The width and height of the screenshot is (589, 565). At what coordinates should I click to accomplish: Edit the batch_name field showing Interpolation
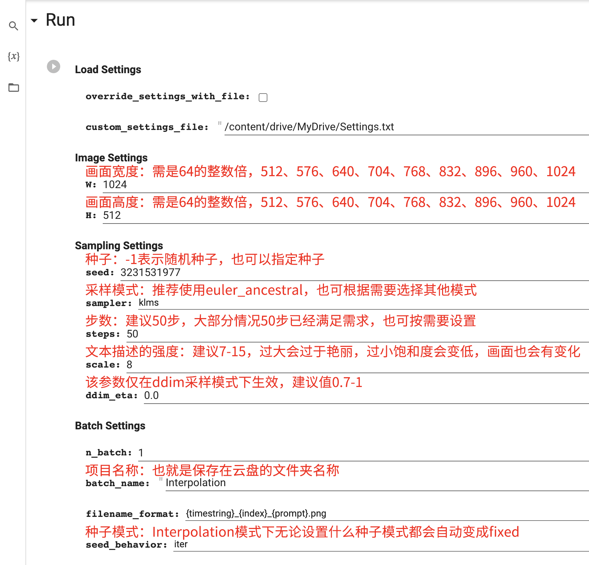pos(377,483)
